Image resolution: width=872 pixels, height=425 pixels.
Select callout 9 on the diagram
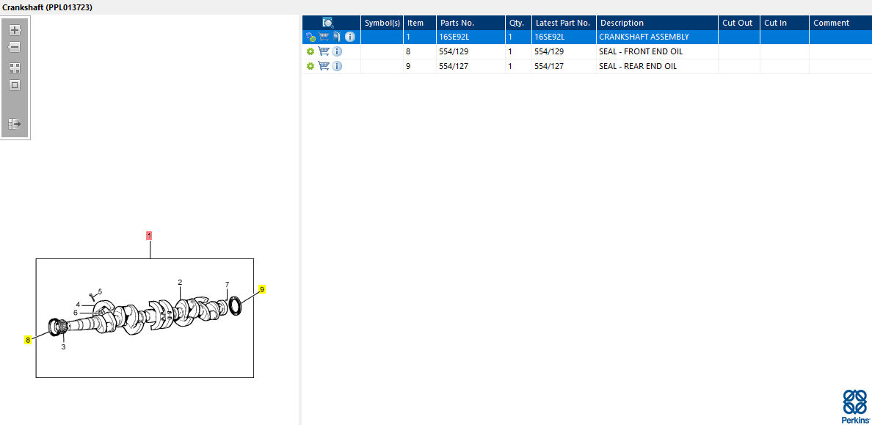262,289
